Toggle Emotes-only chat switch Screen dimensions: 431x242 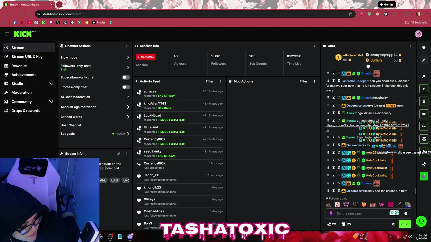click(126, 87)
